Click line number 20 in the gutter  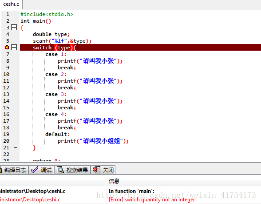[x=6, y=141]
